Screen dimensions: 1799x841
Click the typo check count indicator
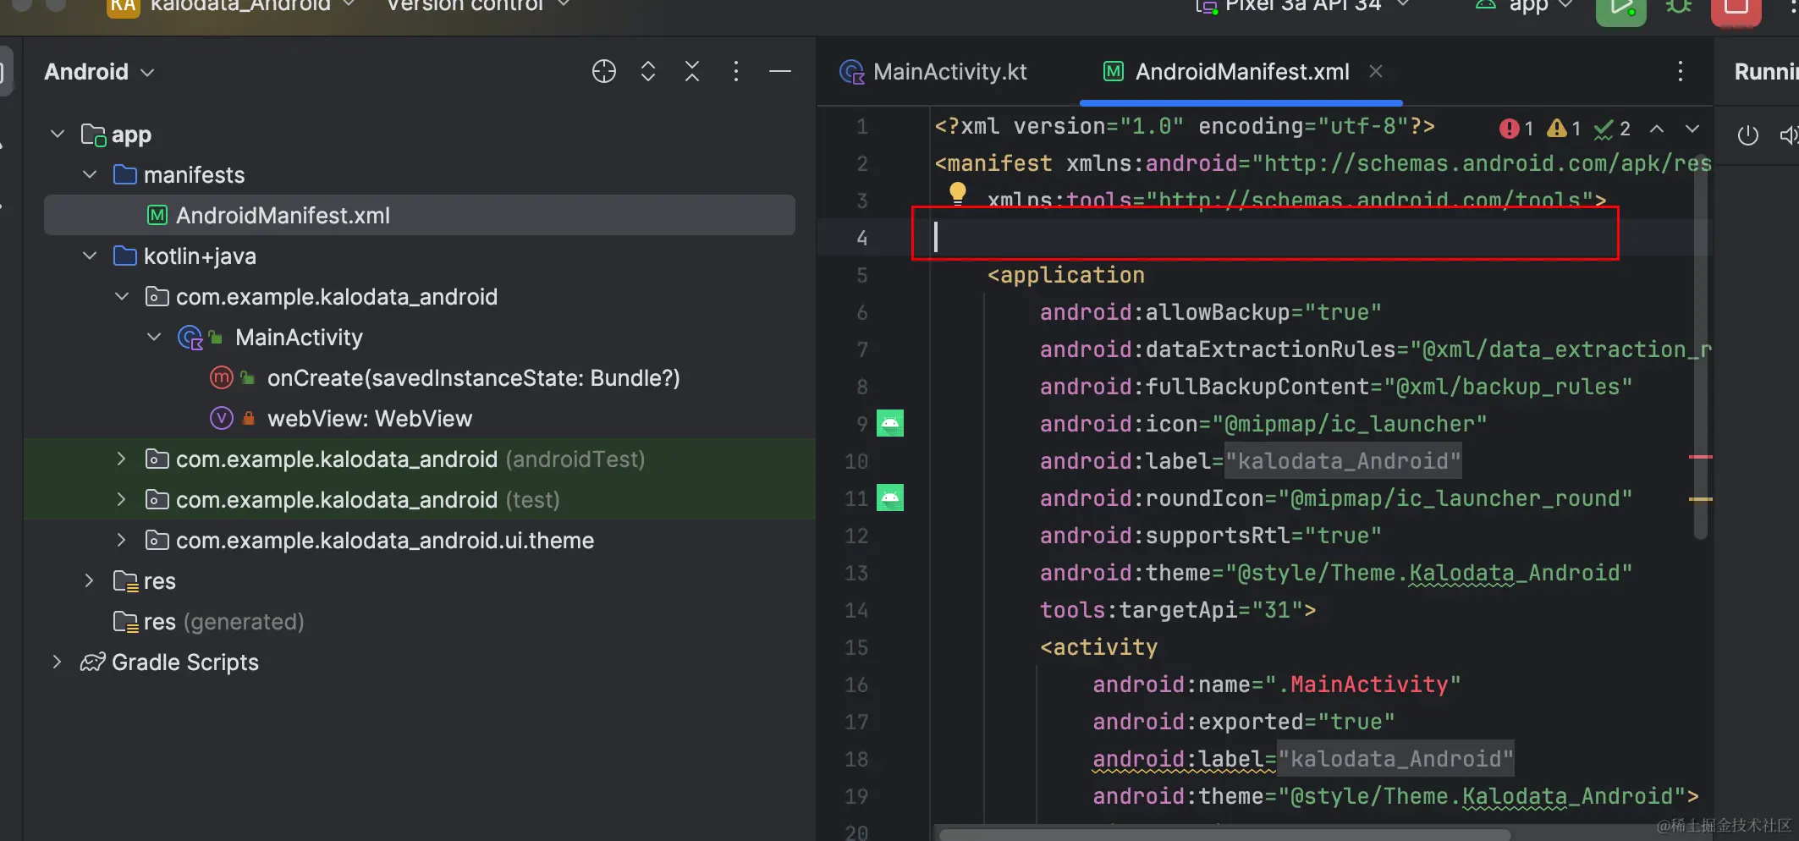pos(1613,129)
